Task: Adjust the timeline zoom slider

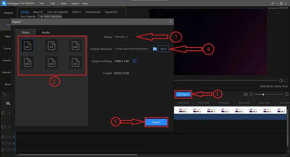Action: pos(269,94)
